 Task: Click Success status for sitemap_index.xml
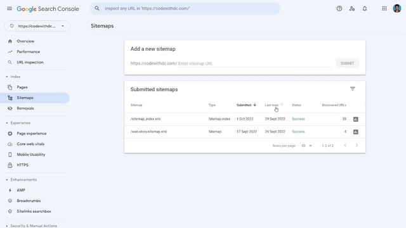(x=298, y=119)
